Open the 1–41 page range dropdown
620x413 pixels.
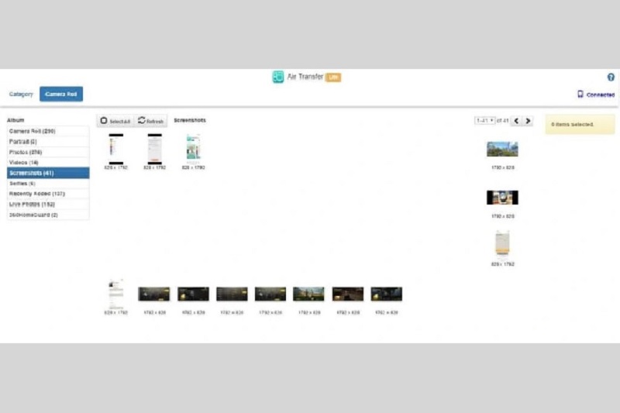point(484,121)
